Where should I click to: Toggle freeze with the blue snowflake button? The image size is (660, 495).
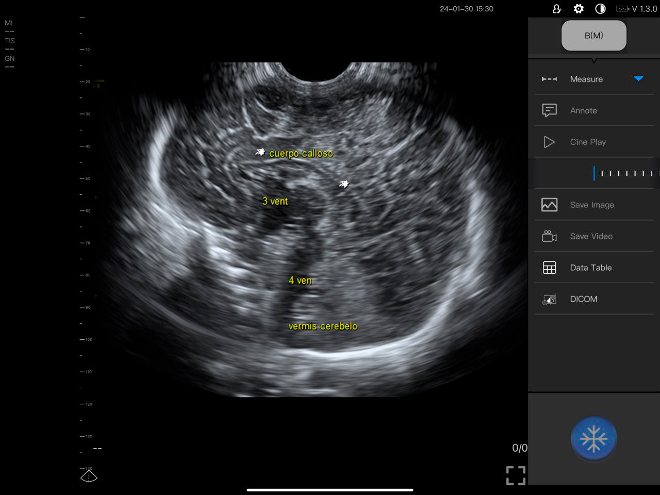coord(593,439)
